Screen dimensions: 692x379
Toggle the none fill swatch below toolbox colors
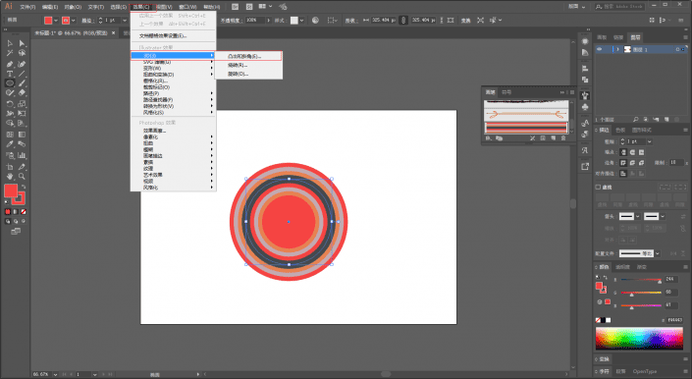click(24, 212)
